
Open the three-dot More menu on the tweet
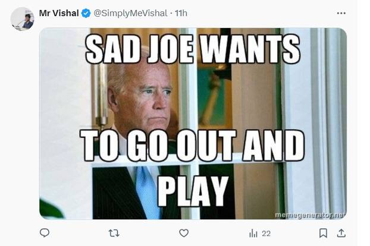click(341, 13)
